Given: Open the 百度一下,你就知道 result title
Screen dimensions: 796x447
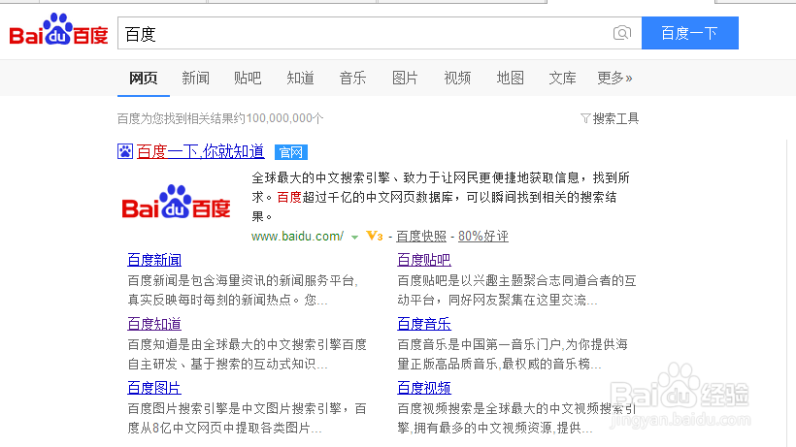Looking at the screenshot, I should [x=201, y=151].
